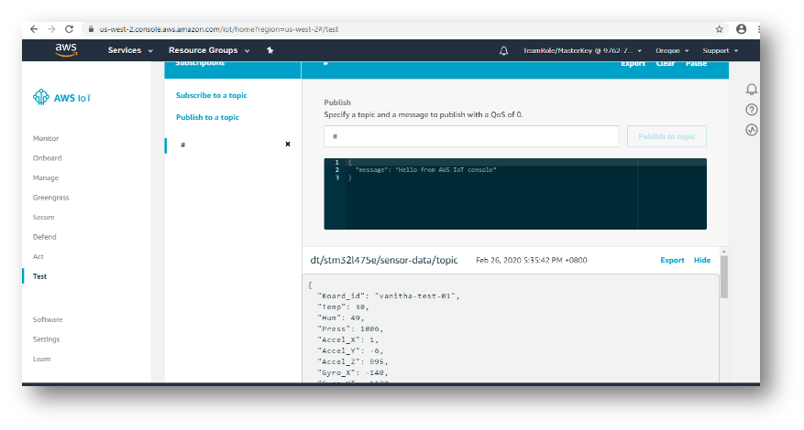
Task: Click the "Press": 1006 line
Action: click(350, 328)
